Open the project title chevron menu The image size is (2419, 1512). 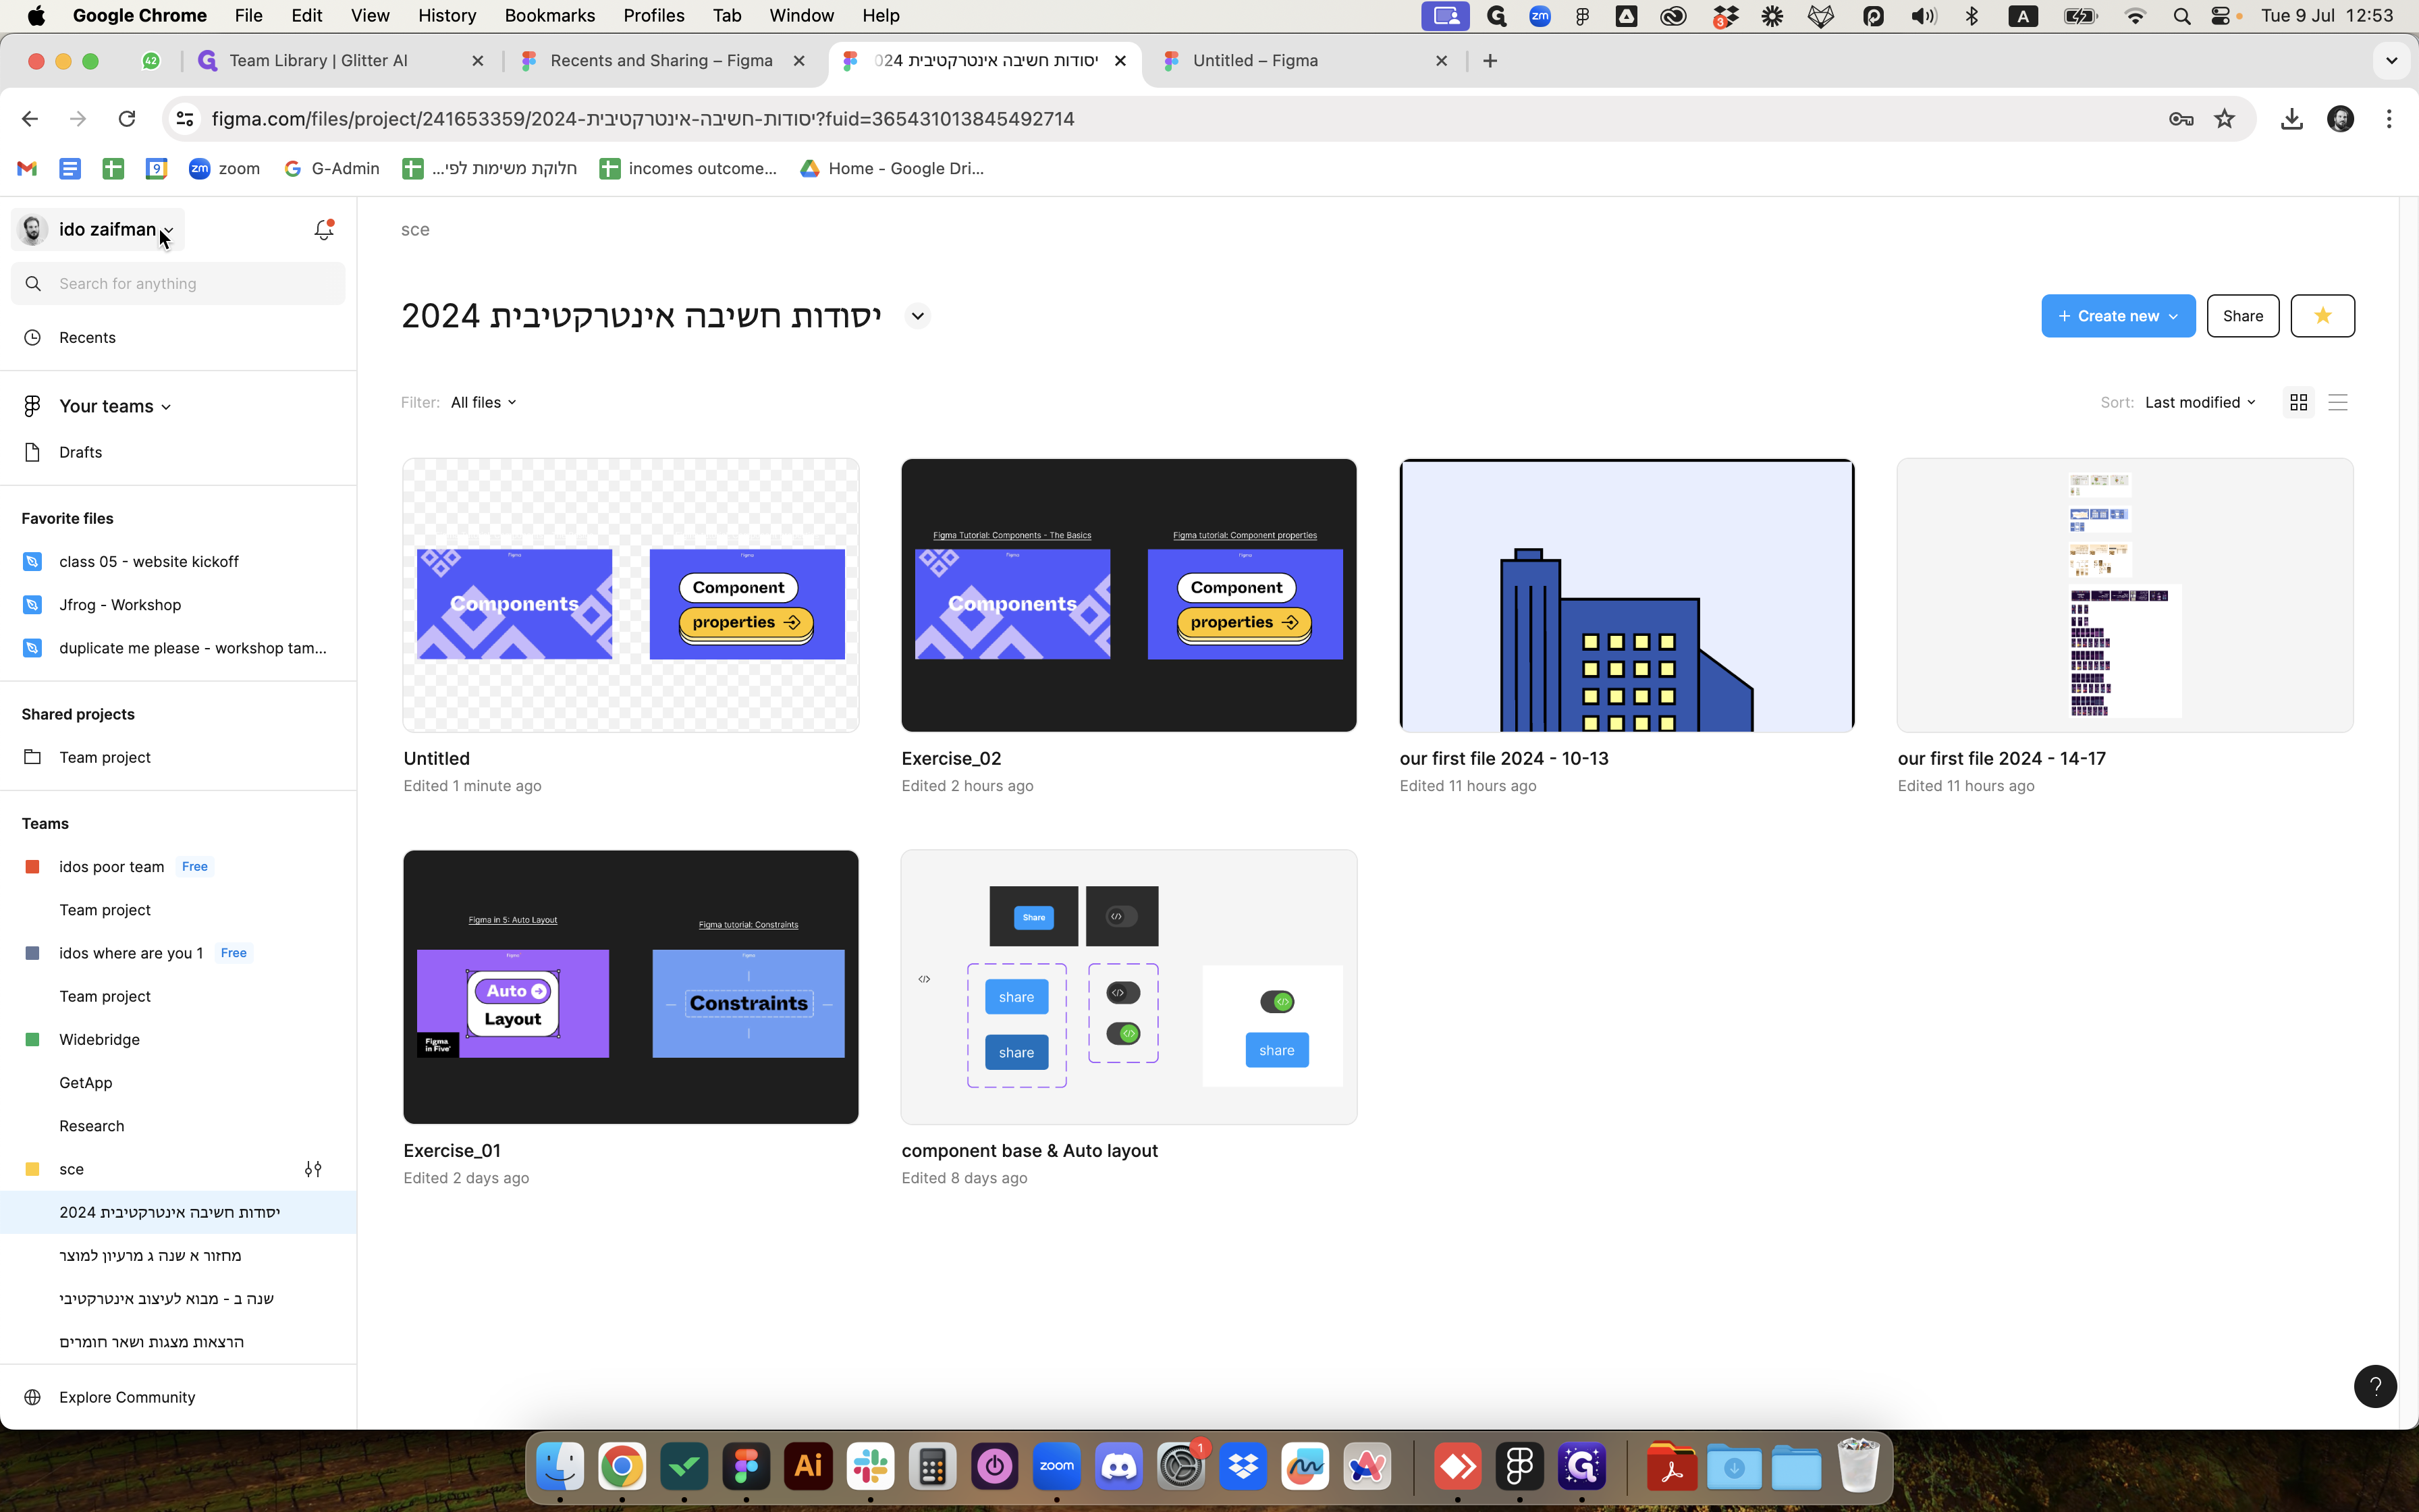coord(917,316)
